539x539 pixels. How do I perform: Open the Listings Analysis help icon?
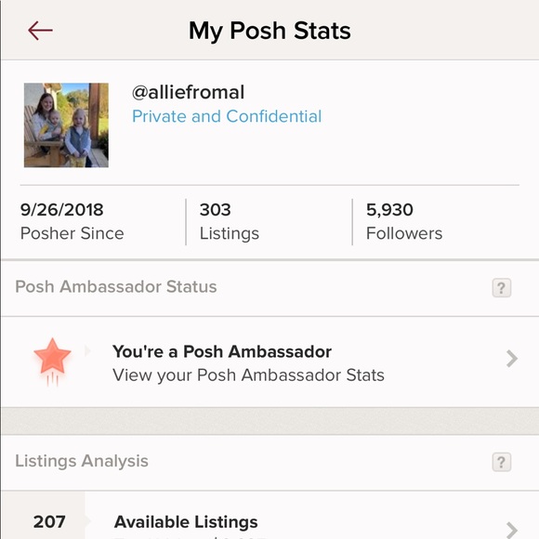pos(502,462)
